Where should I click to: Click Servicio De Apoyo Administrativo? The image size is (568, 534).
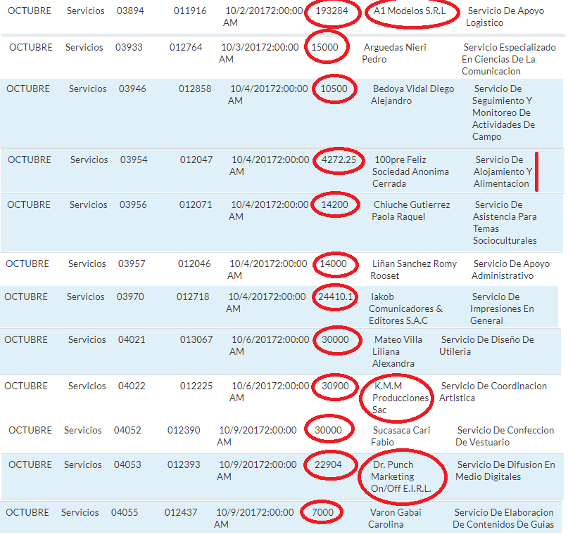tap(511, 270)
